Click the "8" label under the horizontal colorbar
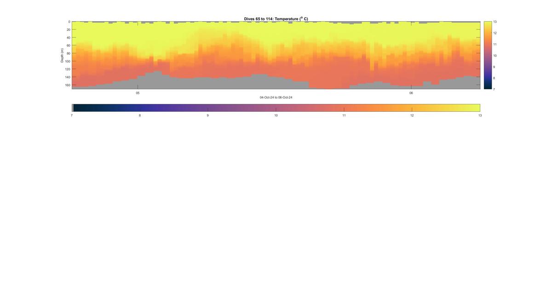Screen dimensions: 552x286 [140, 115]
